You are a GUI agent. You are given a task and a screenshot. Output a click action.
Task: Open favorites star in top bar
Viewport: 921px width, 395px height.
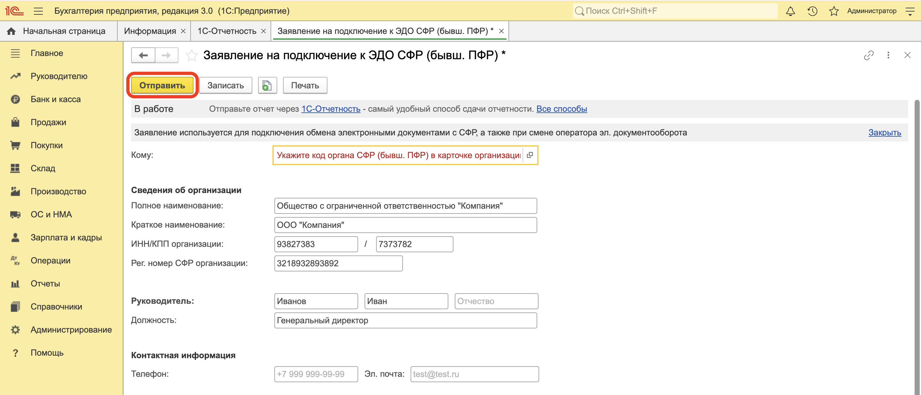(x=833, y=11)
